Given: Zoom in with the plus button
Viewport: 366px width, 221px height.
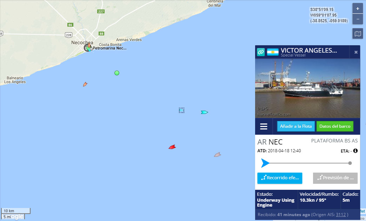Looking at the screenshot, I should (357, 9).
